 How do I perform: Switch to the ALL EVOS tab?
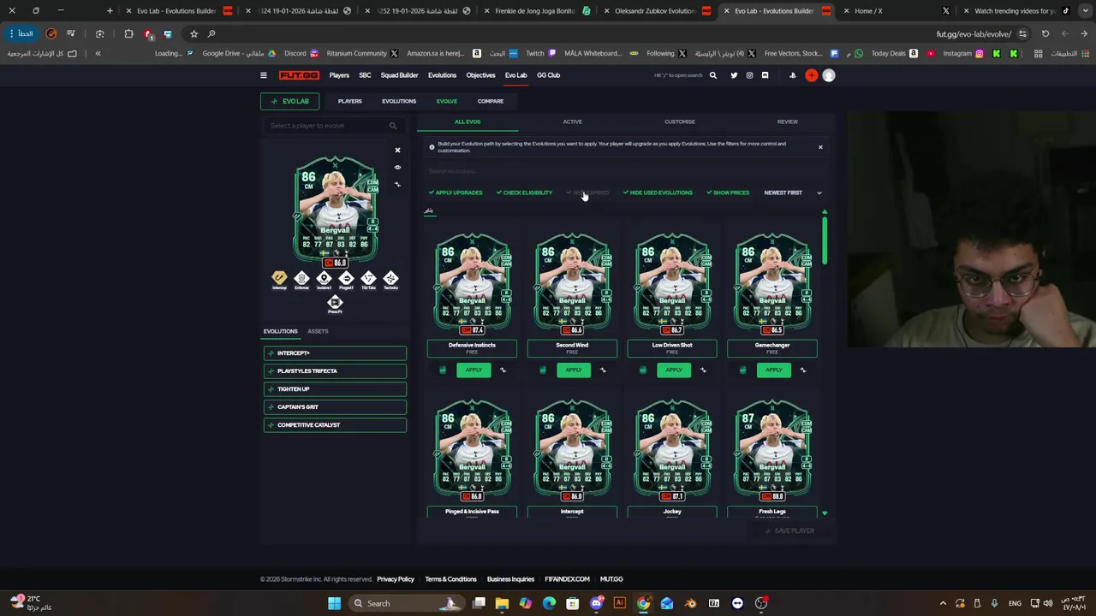tap(468, 121)
